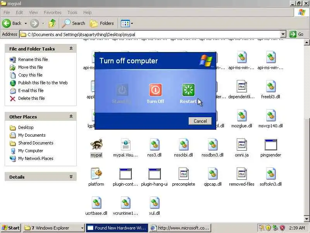
Task: Expand the Address bar dropdown arrow
Action: pos(283,34)
